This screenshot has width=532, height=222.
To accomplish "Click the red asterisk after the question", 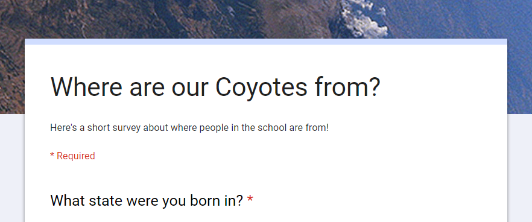I will tap(250, 198).
